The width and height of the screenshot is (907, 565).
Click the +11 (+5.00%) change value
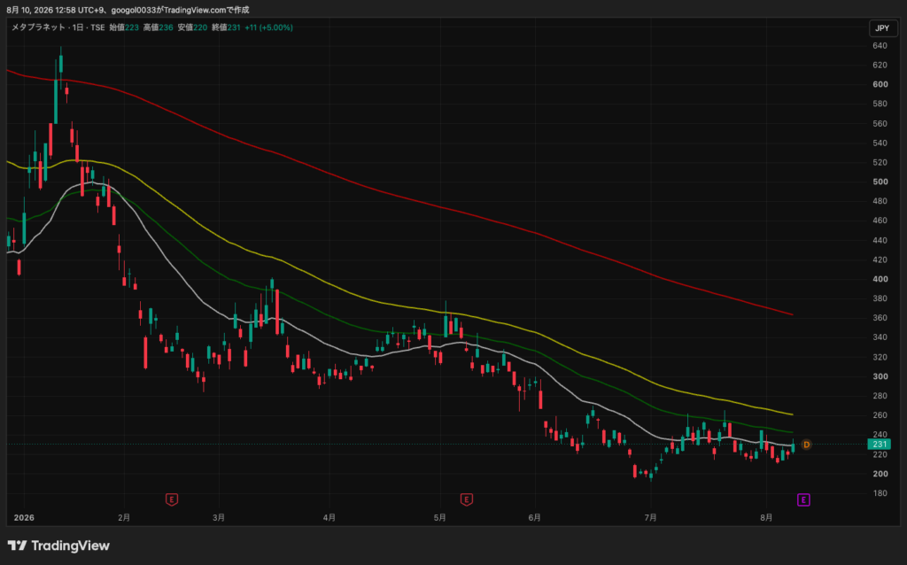click(268, 27)
